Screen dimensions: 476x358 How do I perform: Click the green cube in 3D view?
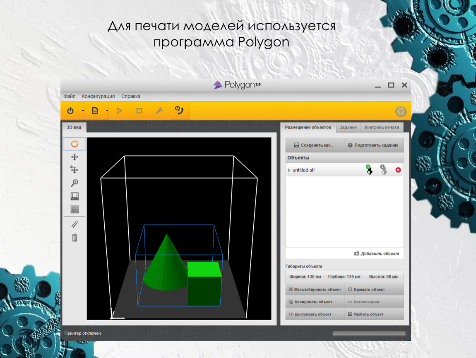[x=204, y=284]
